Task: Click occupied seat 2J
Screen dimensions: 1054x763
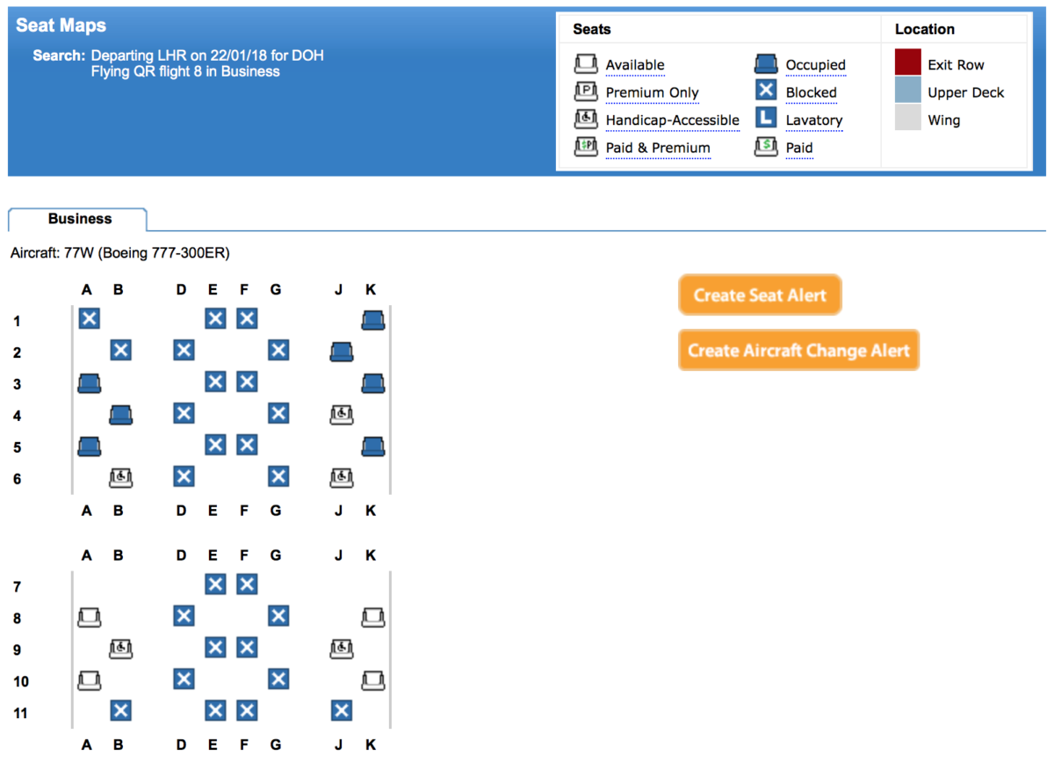Action: click(342, 352)
